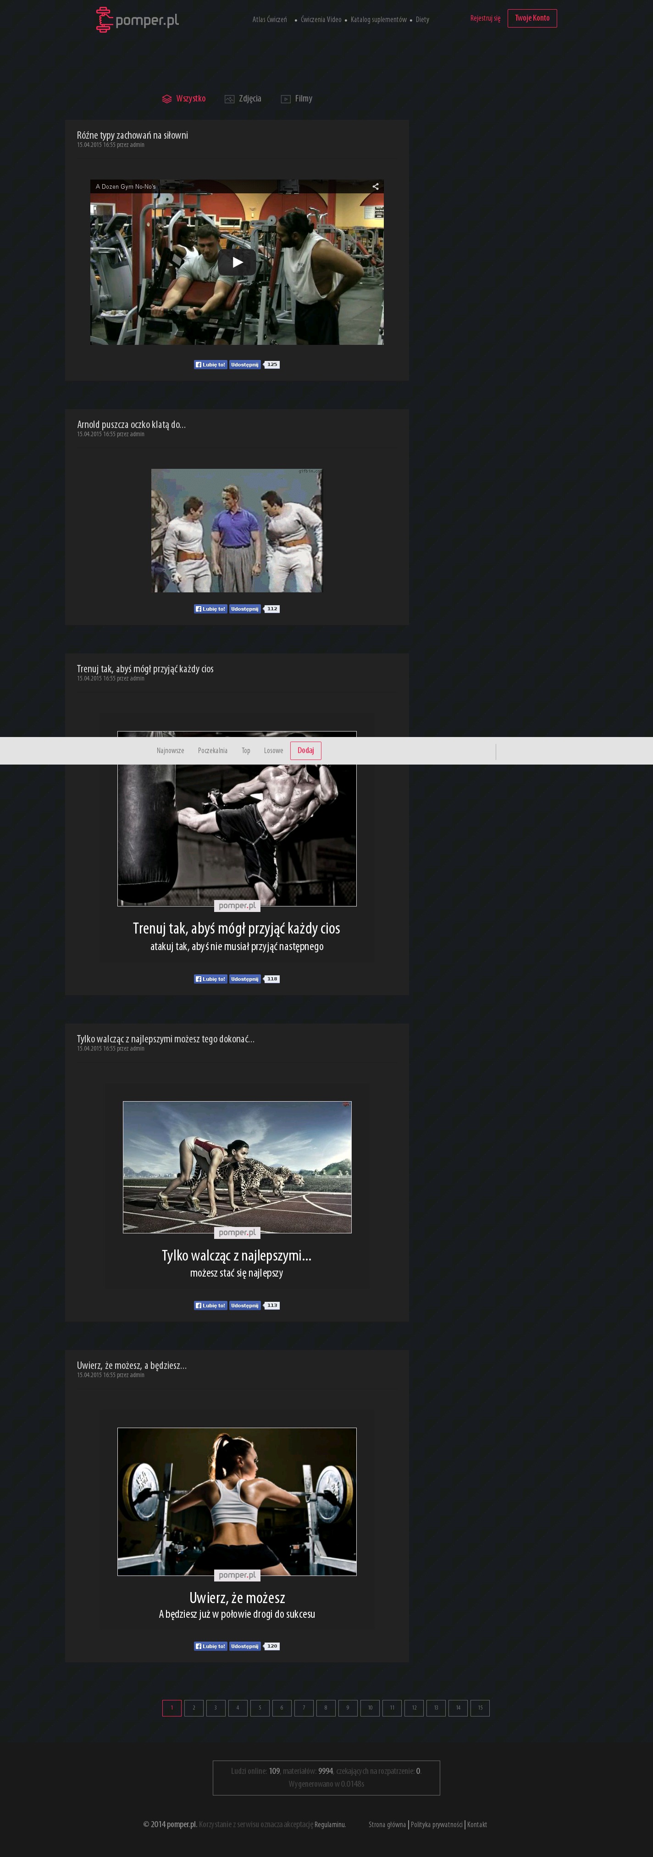Open the Regulaminu footer link
Image resolution: width=653 pixels, height=1857 pixels.
(x=330, y=1824)
